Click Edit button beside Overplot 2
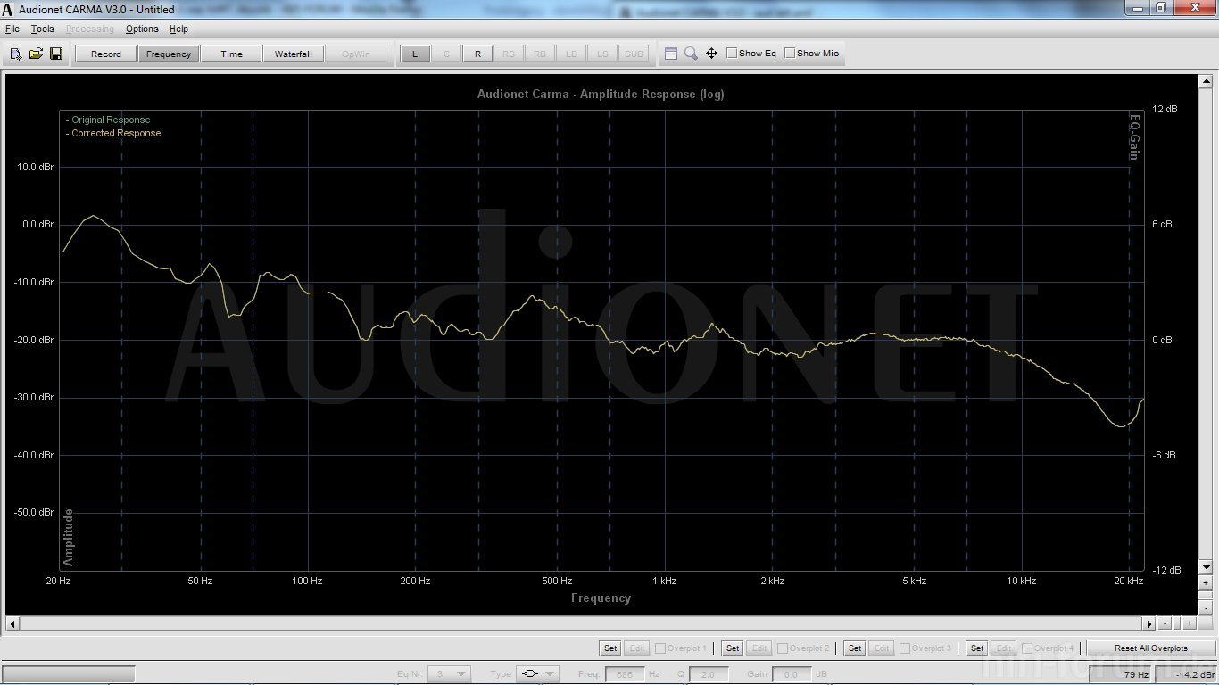1219x685 pixels. click(759, 648)
